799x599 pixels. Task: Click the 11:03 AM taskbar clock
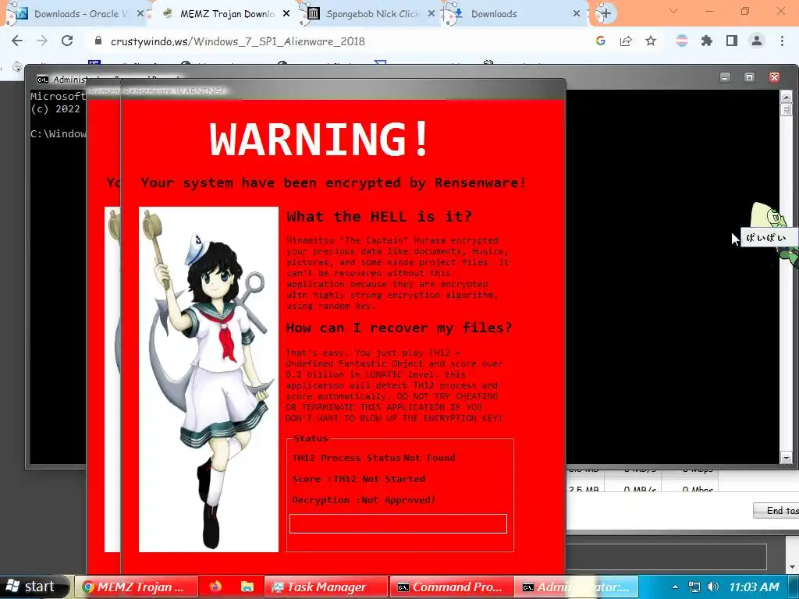click(755, 587)
